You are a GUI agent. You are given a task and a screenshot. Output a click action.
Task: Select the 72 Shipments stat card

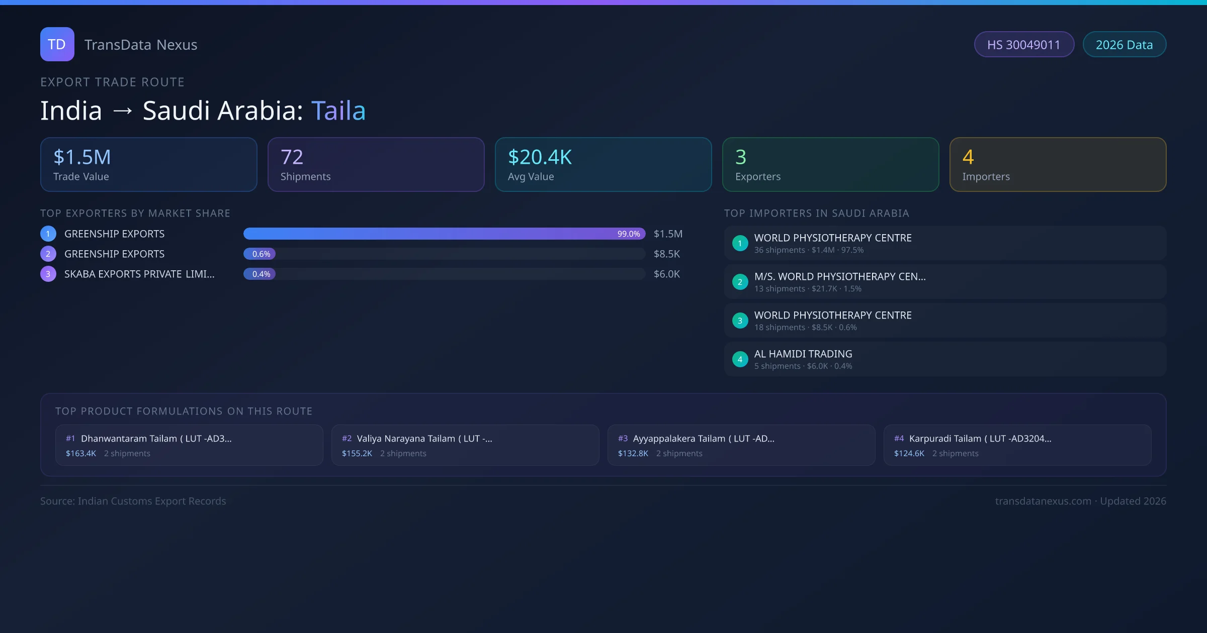376,165
